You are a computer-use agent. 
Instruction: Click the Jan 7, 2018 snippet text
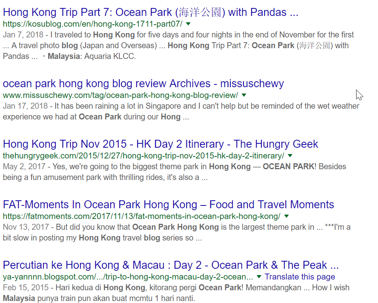coord(178,46)
